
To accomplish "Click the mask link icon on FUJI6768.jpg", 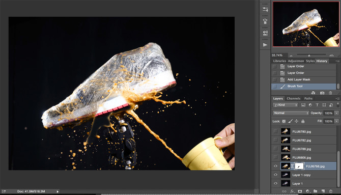I will coord(292,166).
